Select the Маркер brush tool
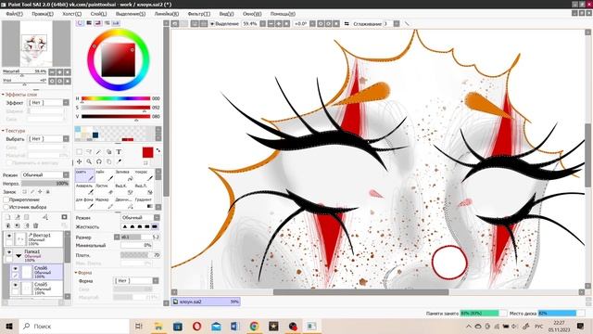The image size is (593, 334). click(x=104, y=202)
